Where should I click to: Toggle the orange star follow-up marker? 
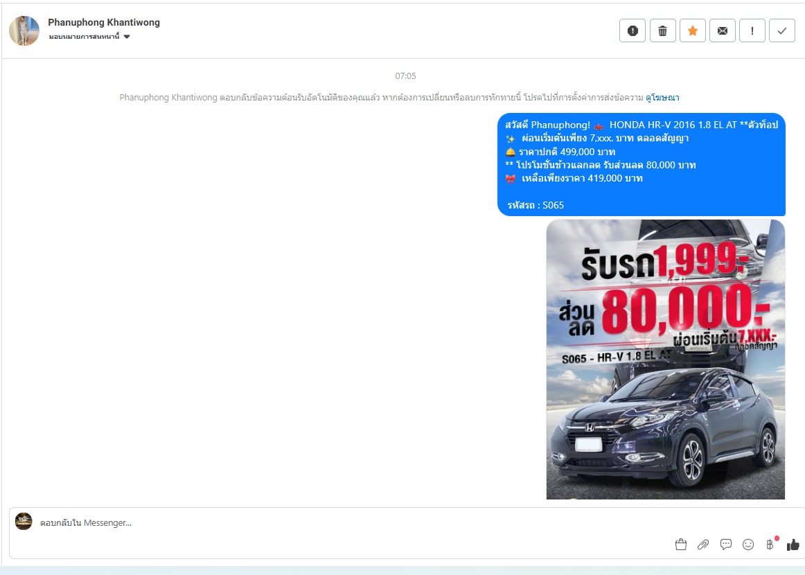tap(693, 30)
